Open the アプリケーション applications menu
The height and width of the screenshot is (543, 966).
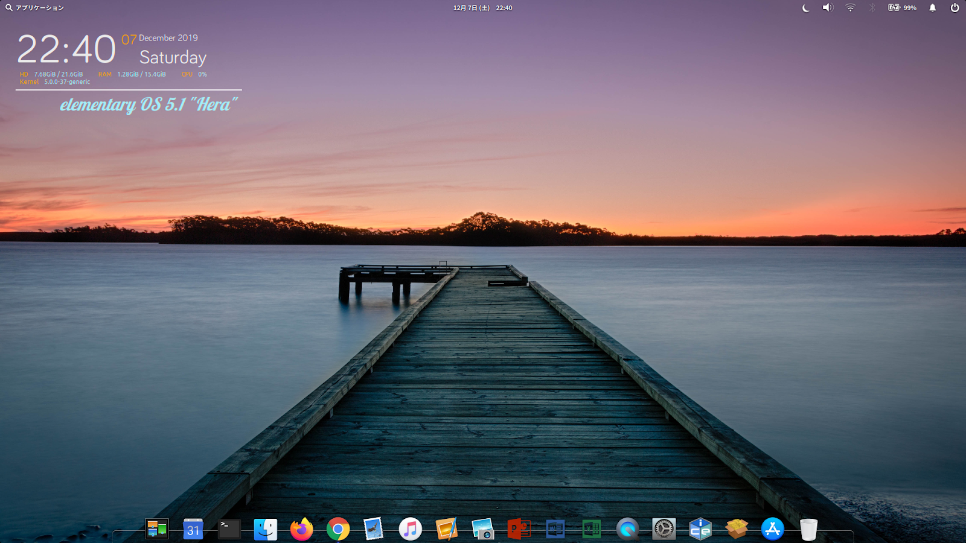click(34, 8)
